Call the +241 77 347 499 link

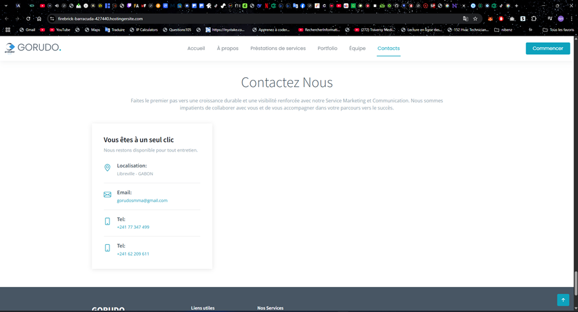(133, 227)
